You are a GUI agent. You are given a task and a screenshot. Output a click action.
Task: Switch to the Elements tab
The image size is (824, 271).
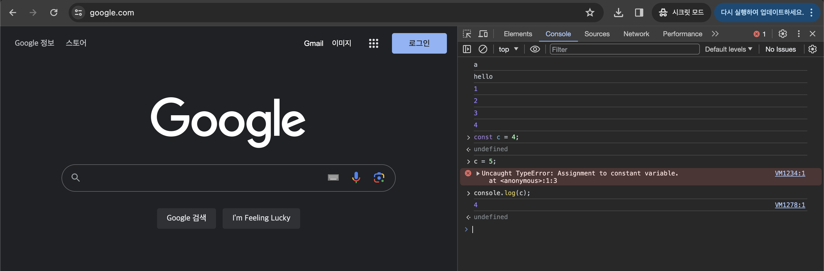[518, 34]
